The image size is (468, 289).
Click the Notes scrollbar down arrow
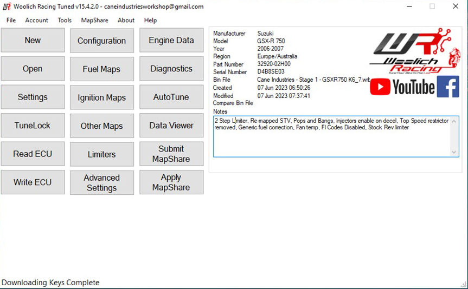pyautogui.click(x=454, y=152)
